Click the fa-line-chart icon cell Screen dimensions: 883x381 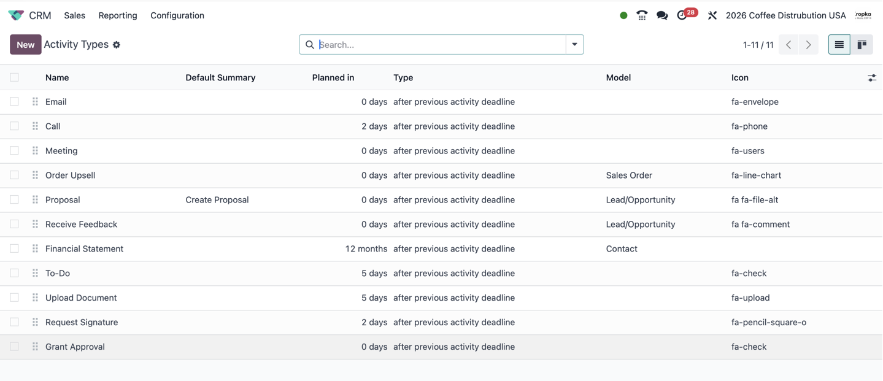click(756, 175)
